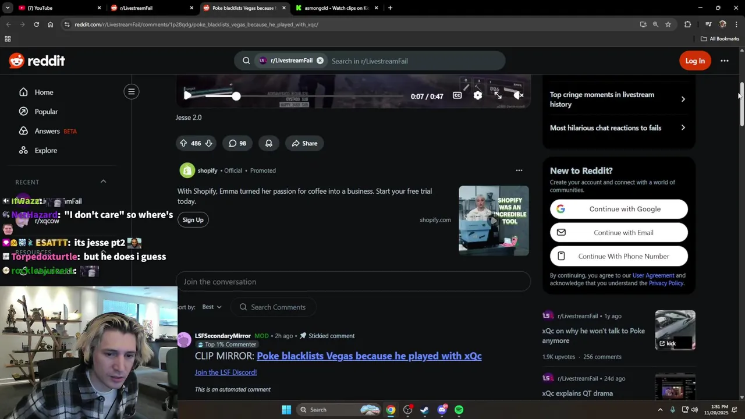Open the Shopify ad options menu
Viewport: 745px width, 419px height.
pos(519,171)
